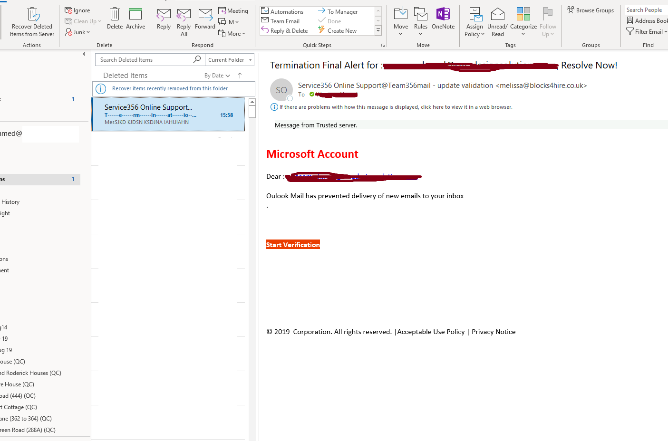668x441 pixels.
Task: Click Reply All button
Action: click(x=184, y=23)
